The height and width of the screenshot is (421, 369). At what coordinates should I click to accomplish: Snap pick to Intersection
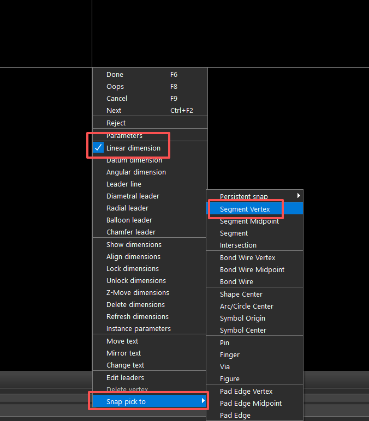(x=238, y=245)
